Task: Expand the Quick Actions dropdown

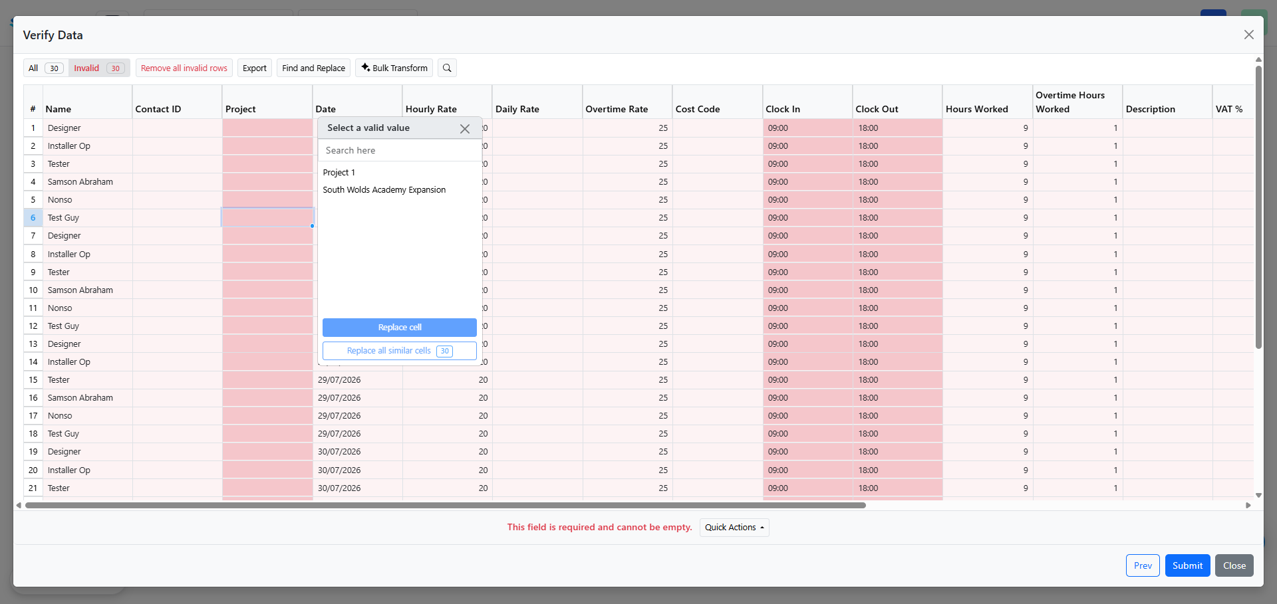Action: pyautogui.click(x=734, y=527)
